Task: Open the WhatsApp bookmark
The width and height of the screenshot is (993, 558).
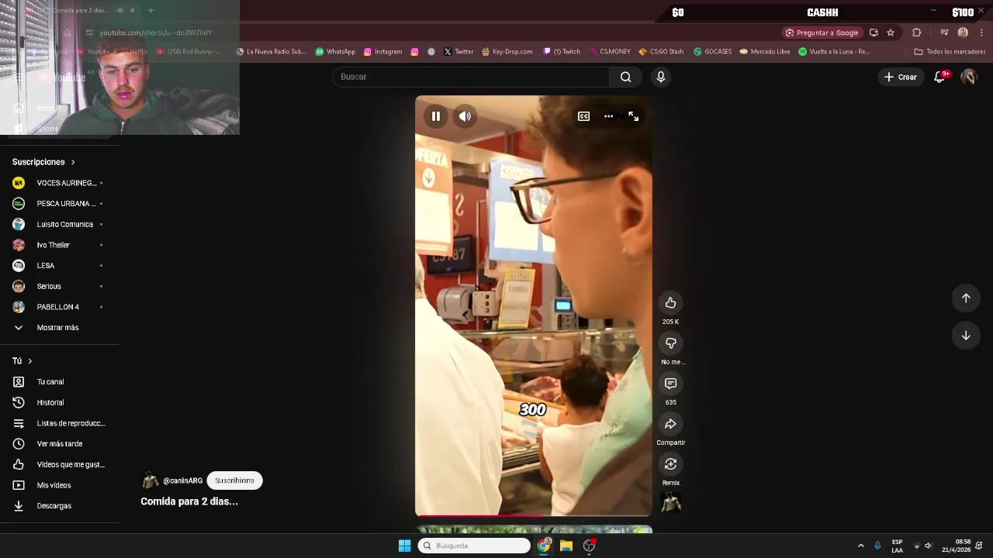Action: click(x=335, y=52)
